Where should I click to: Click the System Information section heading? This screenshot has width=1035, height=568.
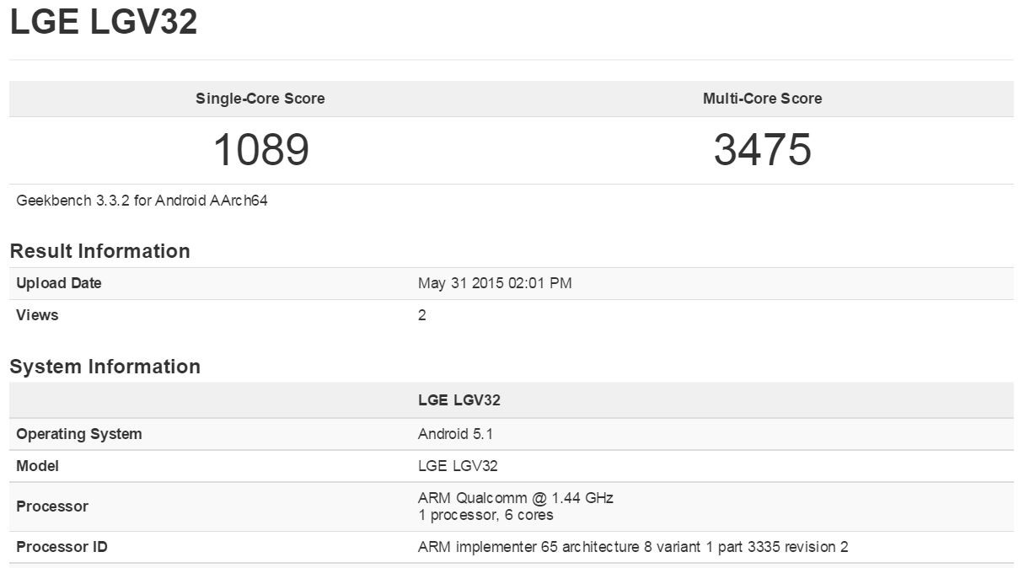pyautogui.click(x=105, y=367)
